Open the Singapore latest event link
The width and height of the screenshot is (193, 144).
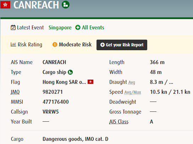[x=60, y=28]
